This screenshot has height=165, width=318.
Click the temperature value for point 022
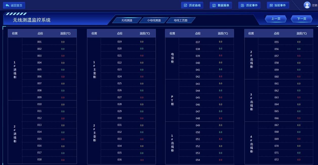click(142, 63)
